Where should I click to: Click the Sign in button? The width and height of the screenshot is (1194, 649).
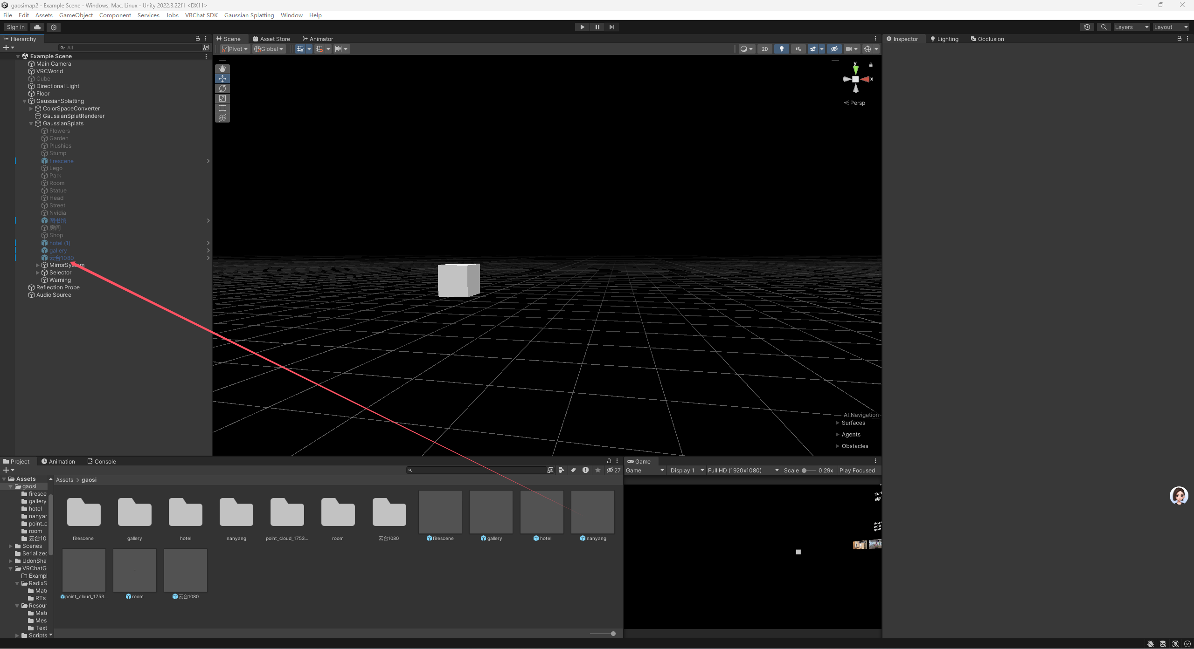click(15, 27)
